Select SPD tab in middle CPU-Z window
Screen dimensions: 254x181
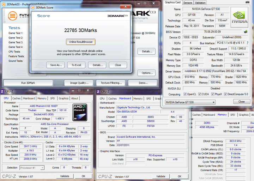149,98
